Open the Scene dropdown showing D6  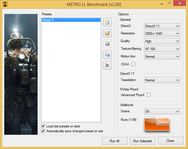[x=162, y=111]
